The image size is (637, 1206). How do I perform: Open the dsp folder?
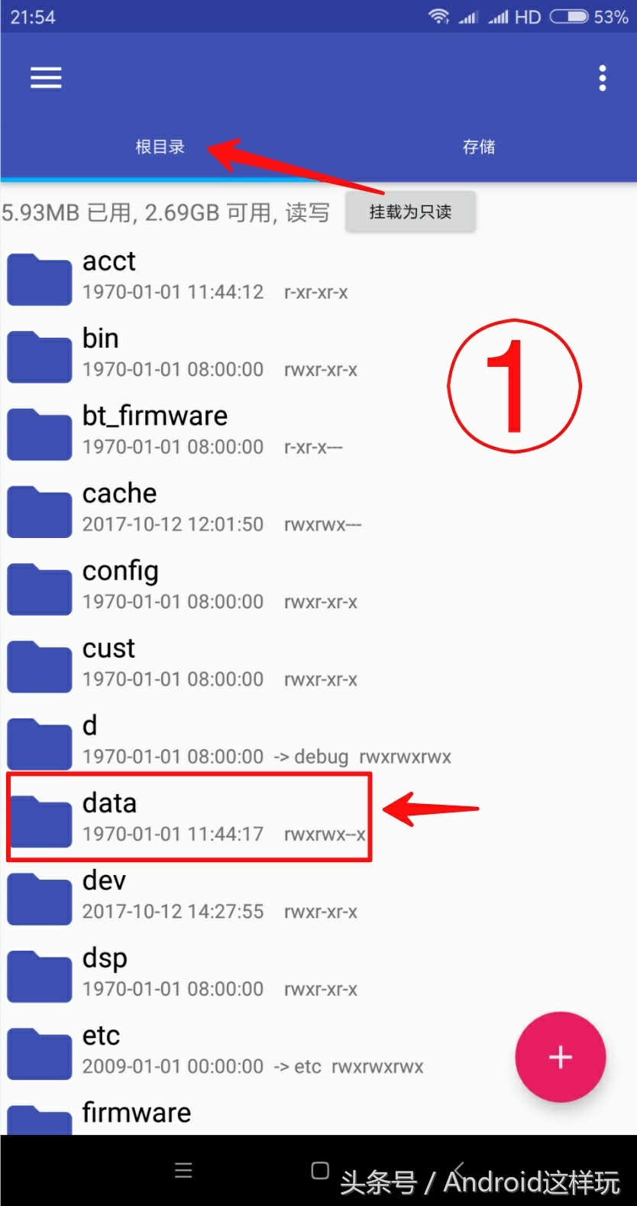(x=318, y=972)
